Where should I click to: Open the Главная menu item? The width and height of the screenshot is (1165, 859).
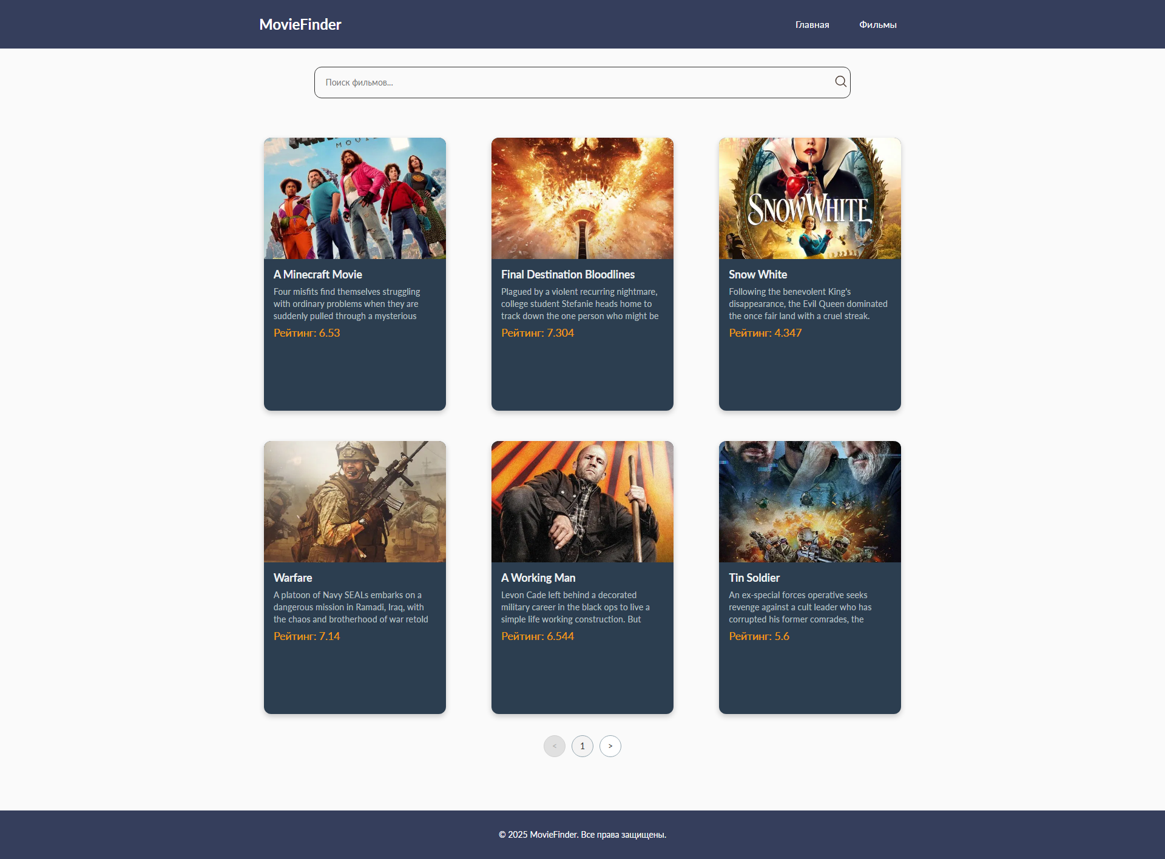812,24
